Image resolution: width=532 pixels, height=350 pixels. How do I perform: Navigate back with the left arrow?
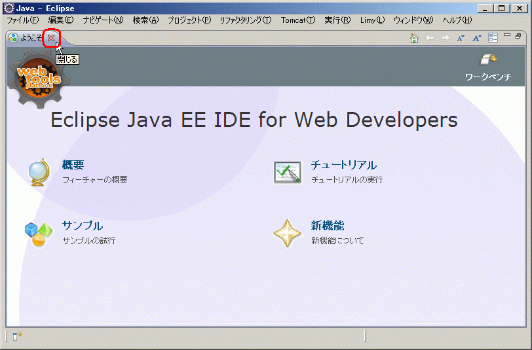coord(430,38)
